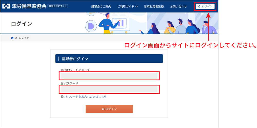This screenshot has height=128, width=257.
Task: Follow the パスワードをお忘れの方はこちら link
Action: click(x=85, y=97)
